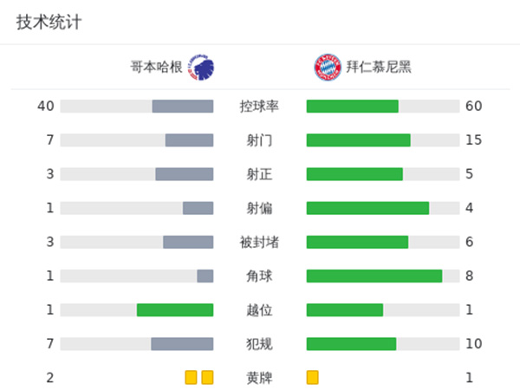Click the 被封堵 stat label
The width and height of the screenshot is (520, 390).
[259, 242]
